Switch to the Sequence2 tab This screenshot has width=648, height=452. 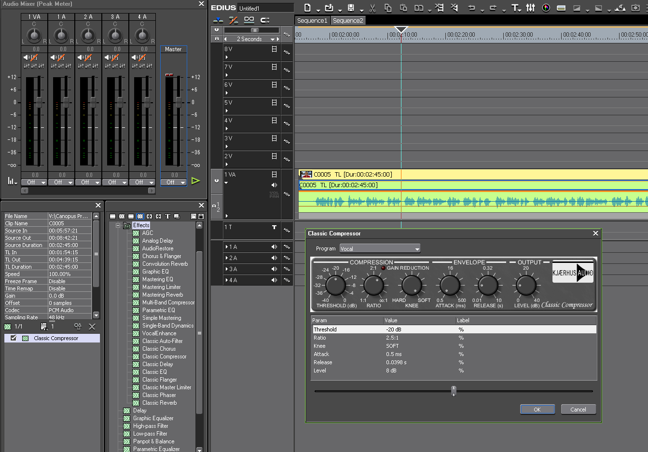click(348, 20)
